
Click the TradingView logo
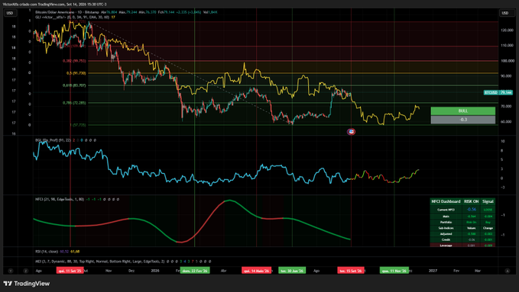point(27,284)
